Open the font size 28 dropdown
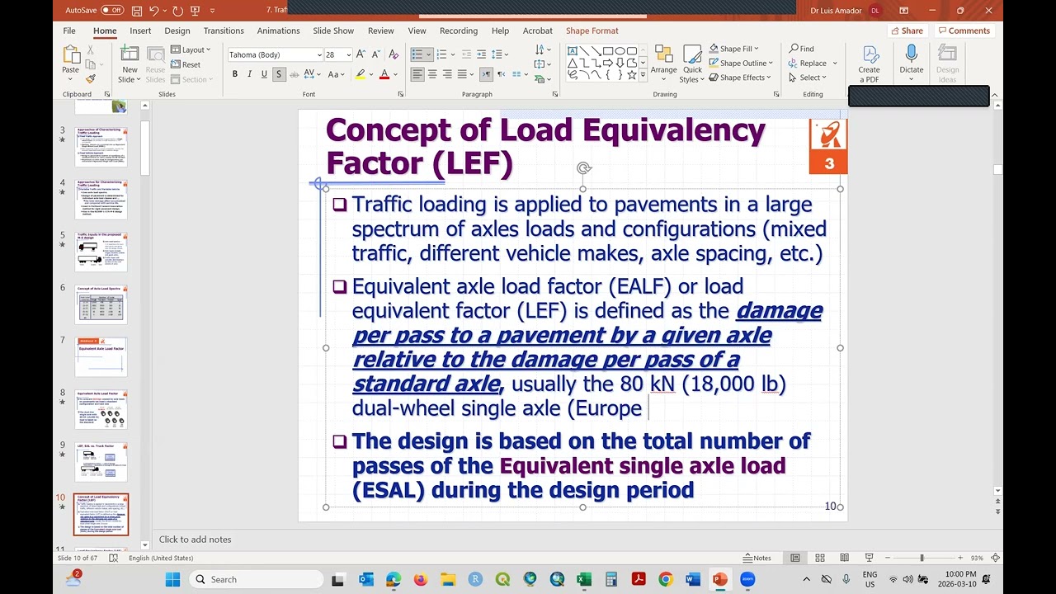Image resolution: width=1056 pixels, height=594 pixels. [x=349, y=54]
